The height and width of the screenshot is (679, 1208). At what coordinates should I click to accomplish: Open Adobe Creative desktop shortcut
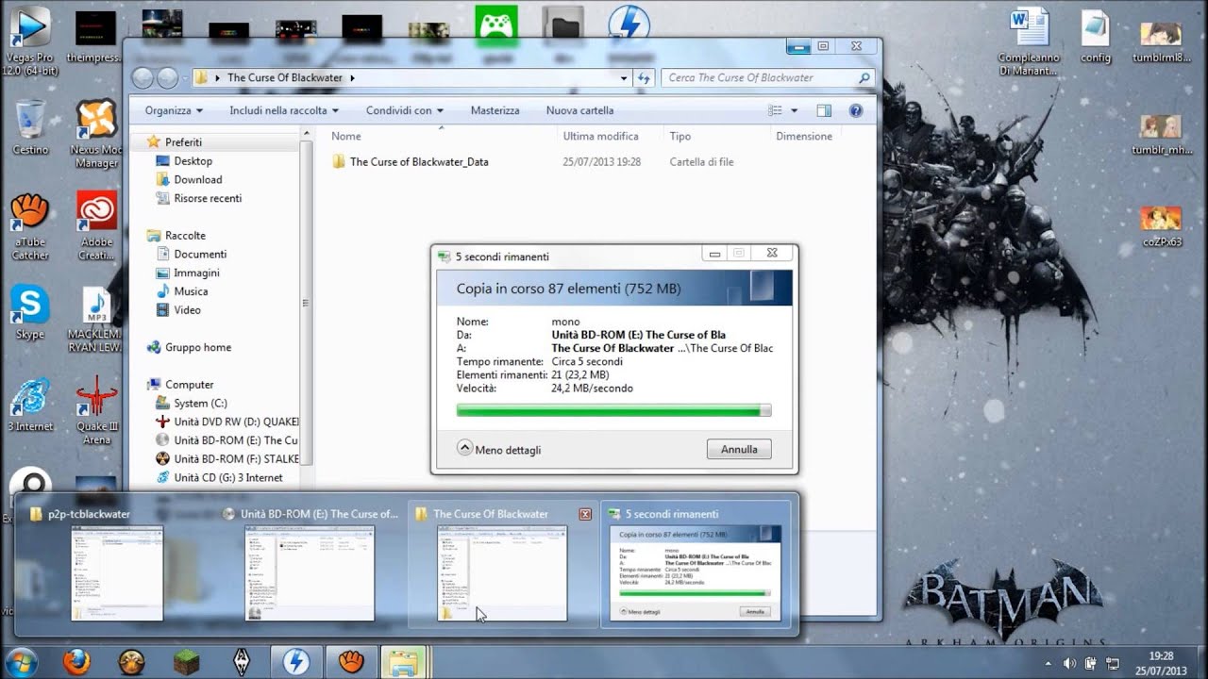tap(96, 226)
